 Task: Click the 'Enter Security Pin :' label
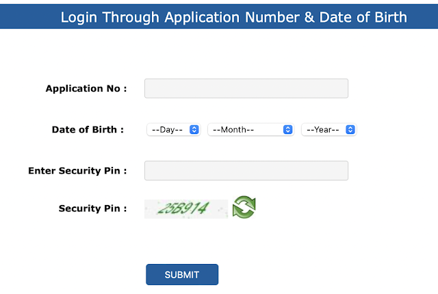pyautogui.click(x=77, y=170)
